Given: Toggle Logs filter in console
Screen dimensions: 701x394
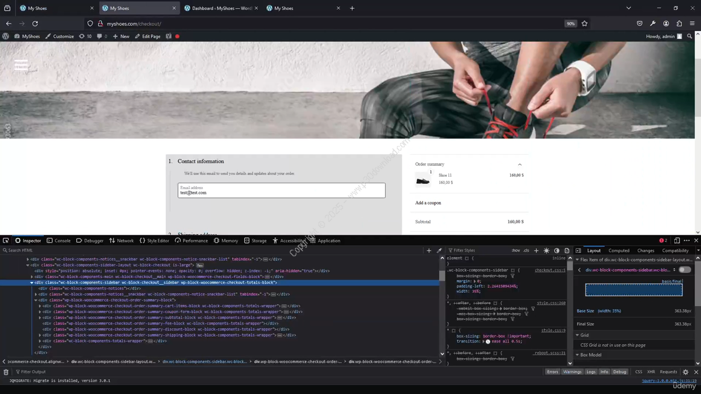Looking at the screenshot, I should [591, 372].
